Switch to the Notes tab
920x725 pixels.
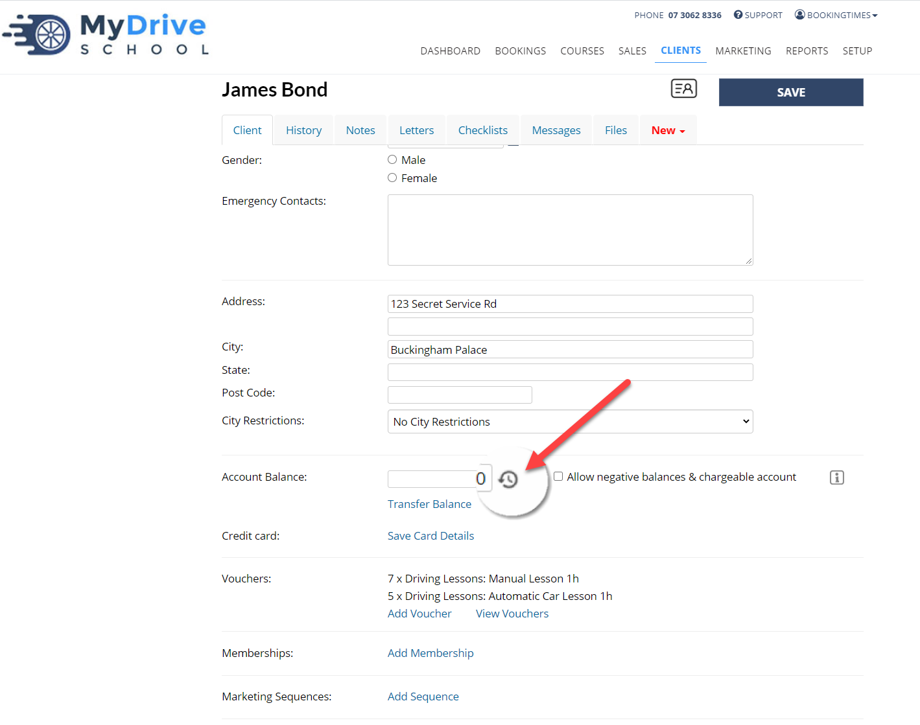tap(360, 130)
